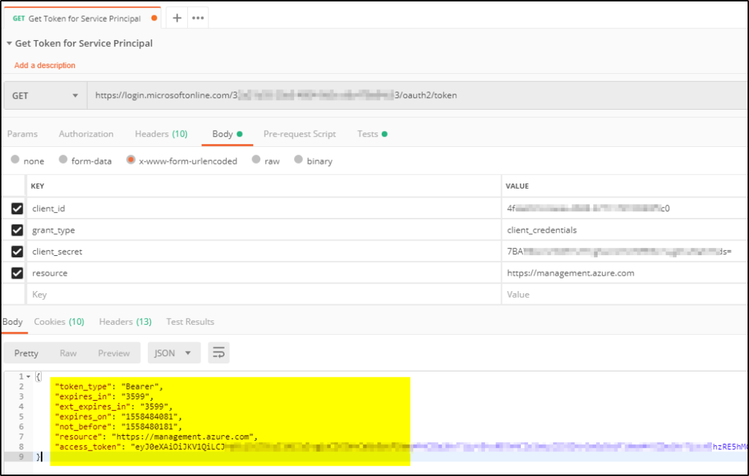Toggle line wrapping in the response viewer

pyautogui.click(x=218, y=352)
